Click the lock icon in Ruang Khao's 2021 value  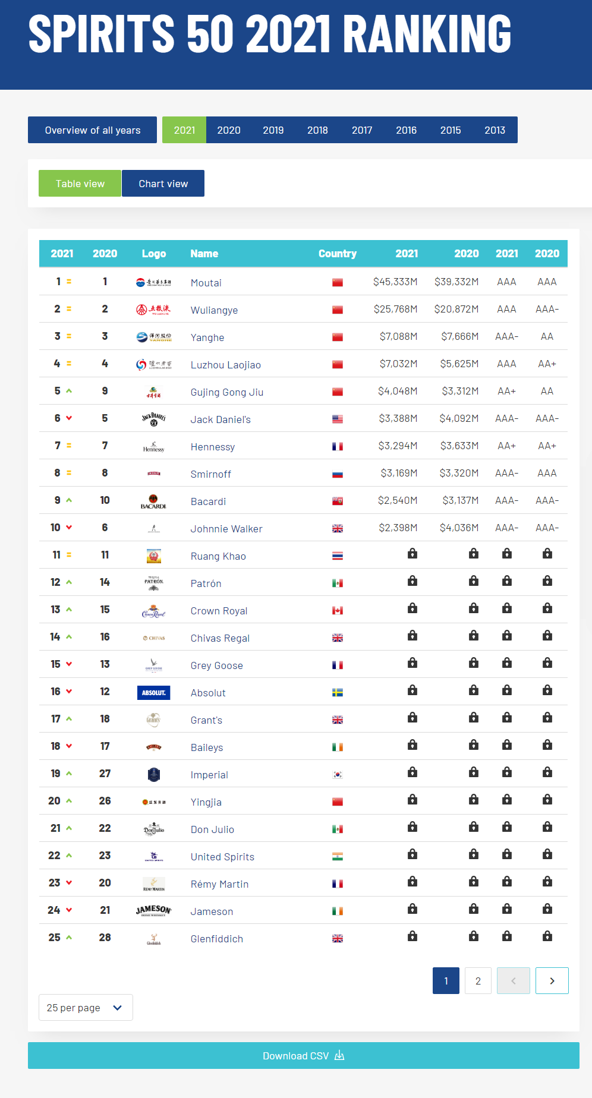pos(412,554)
